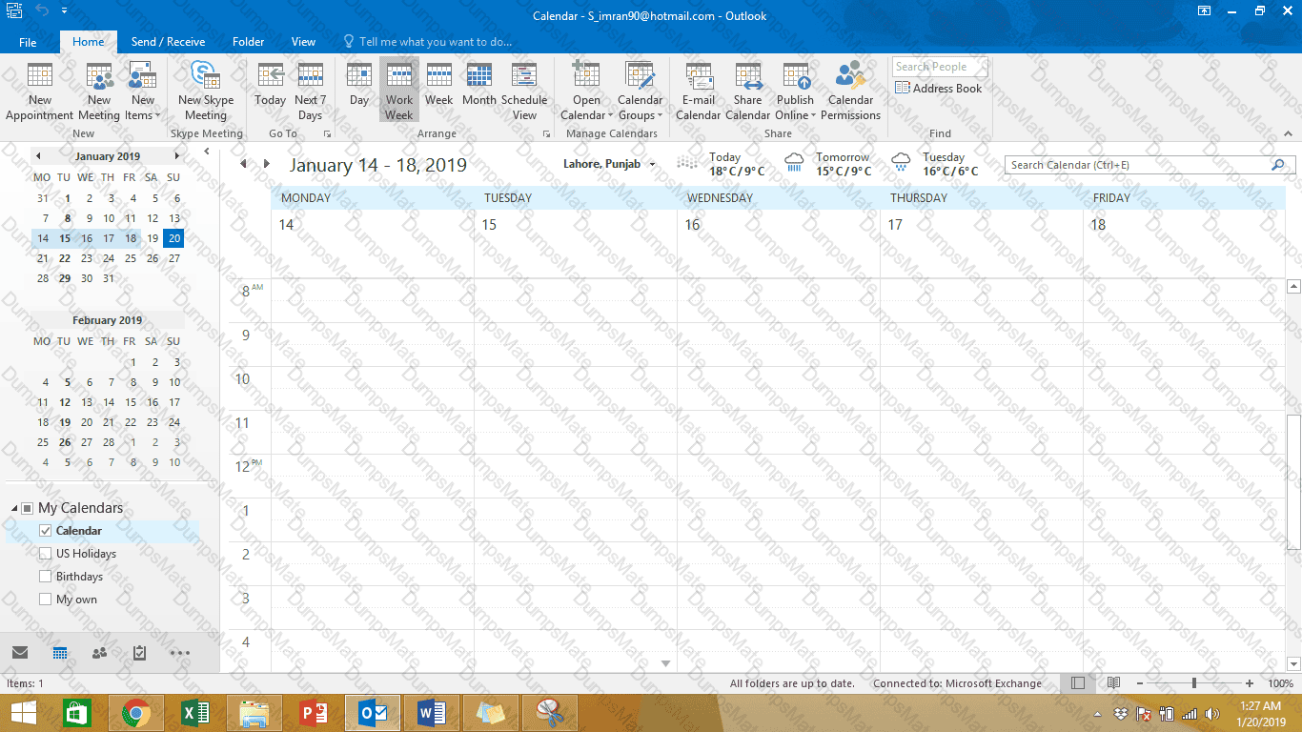The width and height of the screenshot is (1302, 732).
Task: Open the Address Book
Action: 939,89
